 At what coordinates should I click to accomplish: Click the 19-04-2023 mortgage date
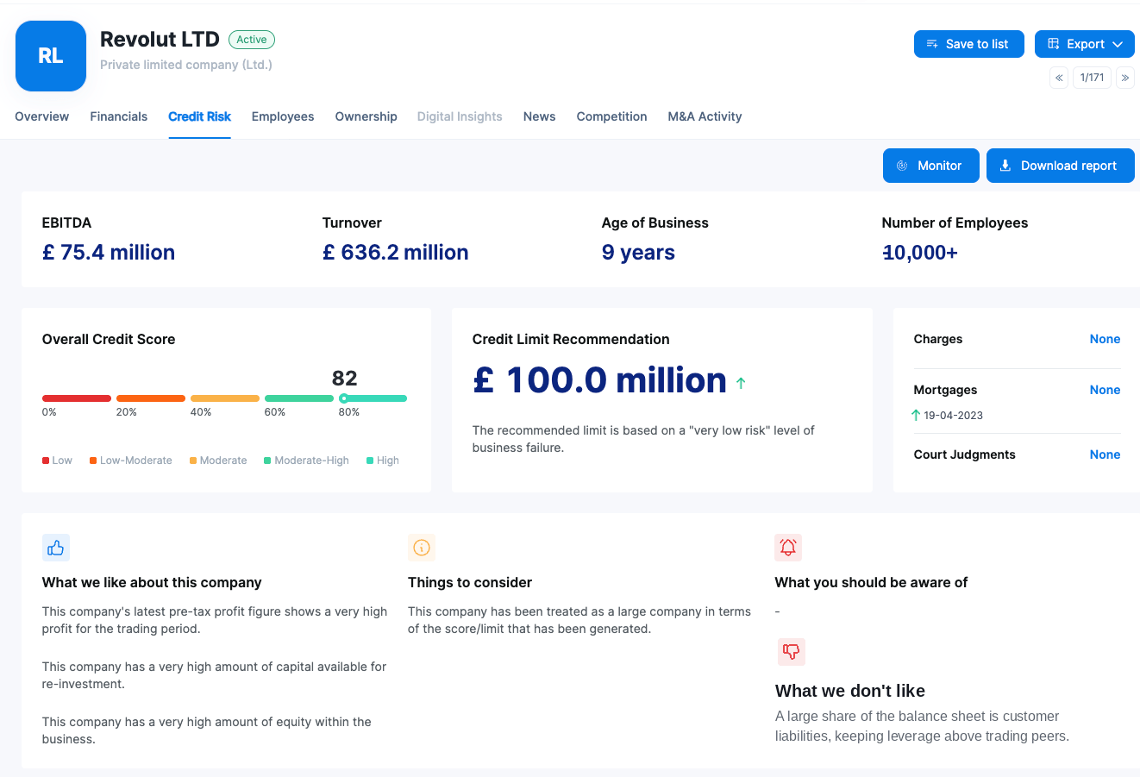954,416
